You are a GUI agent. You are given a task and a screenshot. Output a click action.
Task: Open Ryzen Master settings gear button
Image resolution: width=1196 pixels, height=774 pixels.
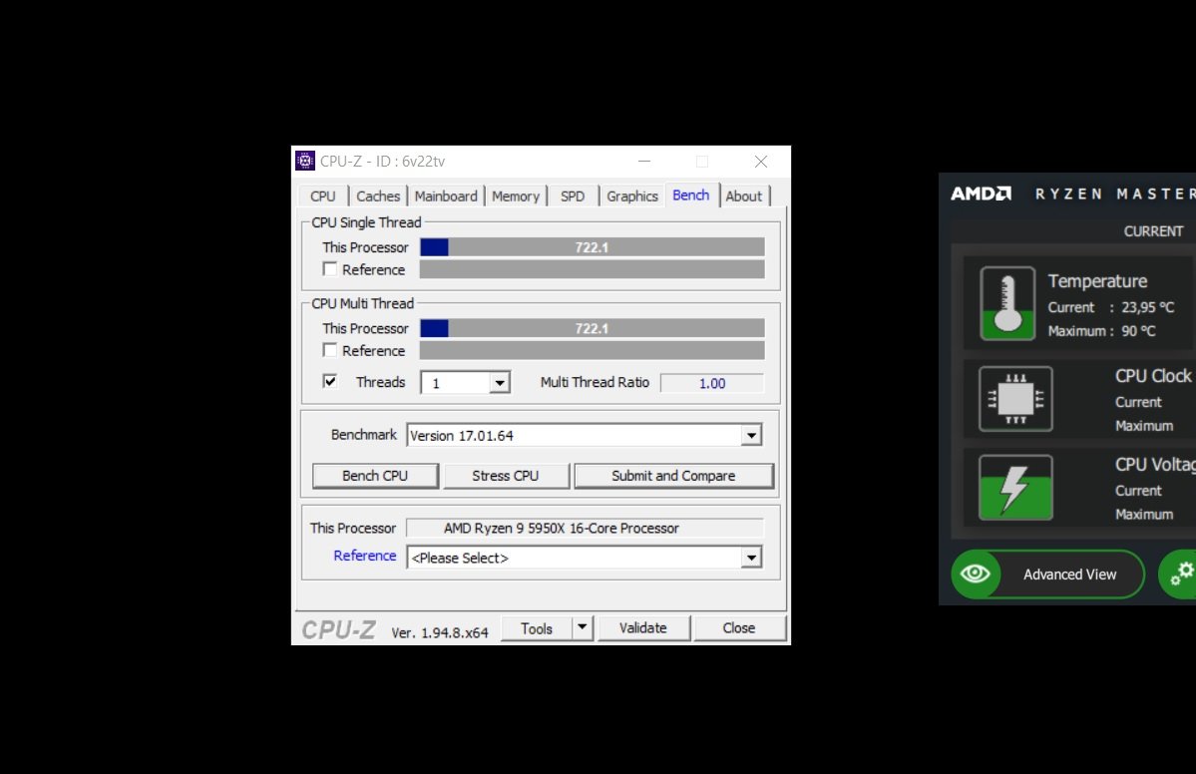pos(1179,574)
